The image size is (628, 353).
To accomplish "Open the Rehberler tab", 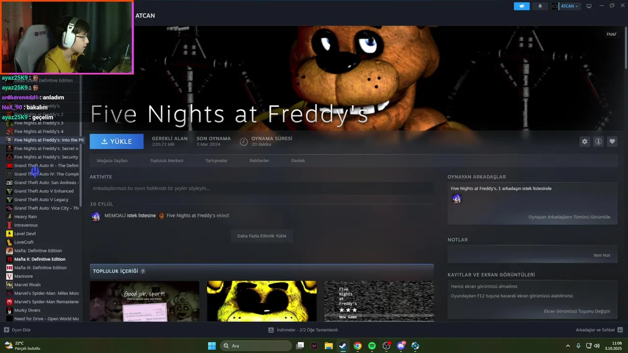I will 259,161.
